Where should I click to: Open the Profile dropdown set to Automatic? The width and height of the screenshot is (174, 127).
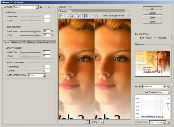[x=164, y=86]
